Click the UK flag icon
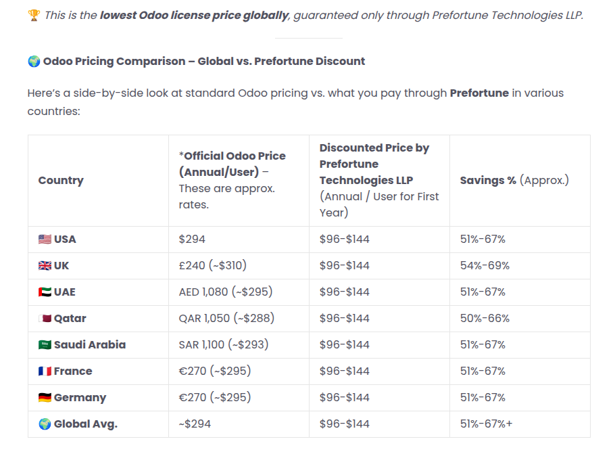 tap(45, 265)
